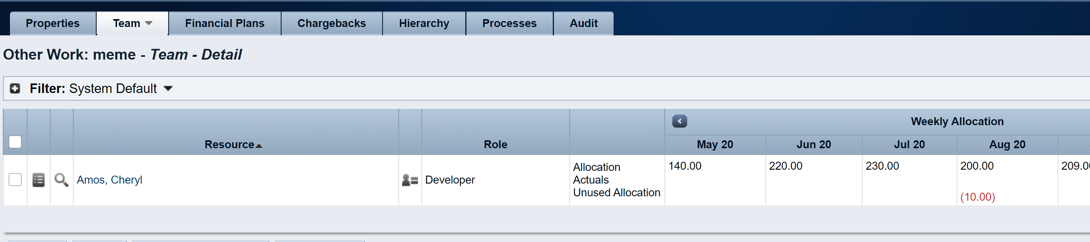Open the Amos, Cheryl resource link
Image resolution: width=1090 pixels, height=242 pixels.
110,180
